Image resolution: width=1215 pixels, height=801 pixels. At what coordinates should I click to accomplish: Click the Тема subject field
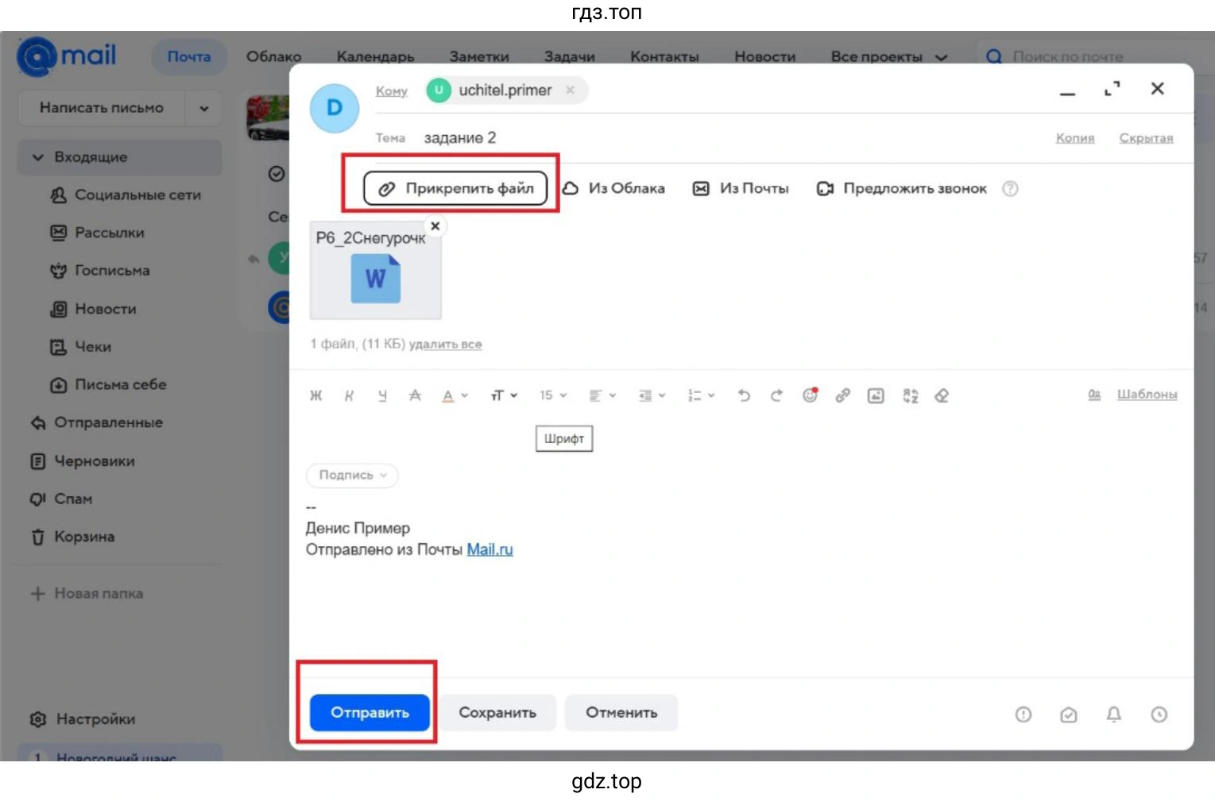tap(715, 138)
